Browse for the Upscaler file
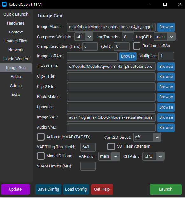 click(x=166, y=107)
